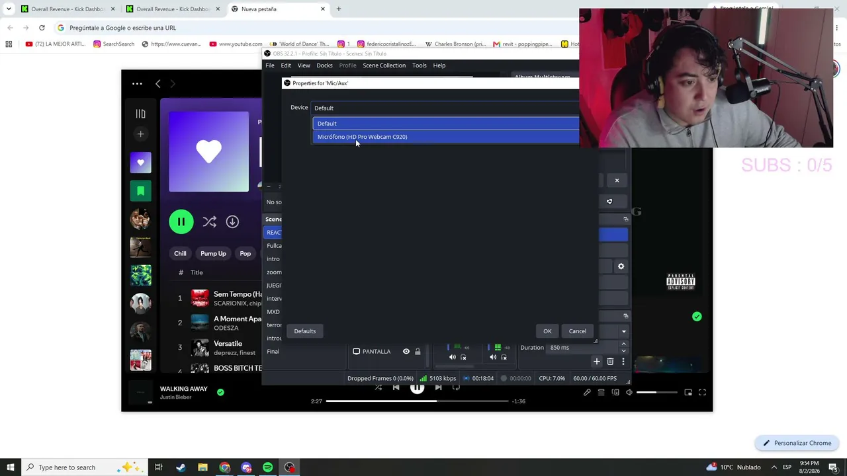Filter playlist by Pump Up chip
Image resolution: width=847 pixels, height=476 pixels.
213,254
